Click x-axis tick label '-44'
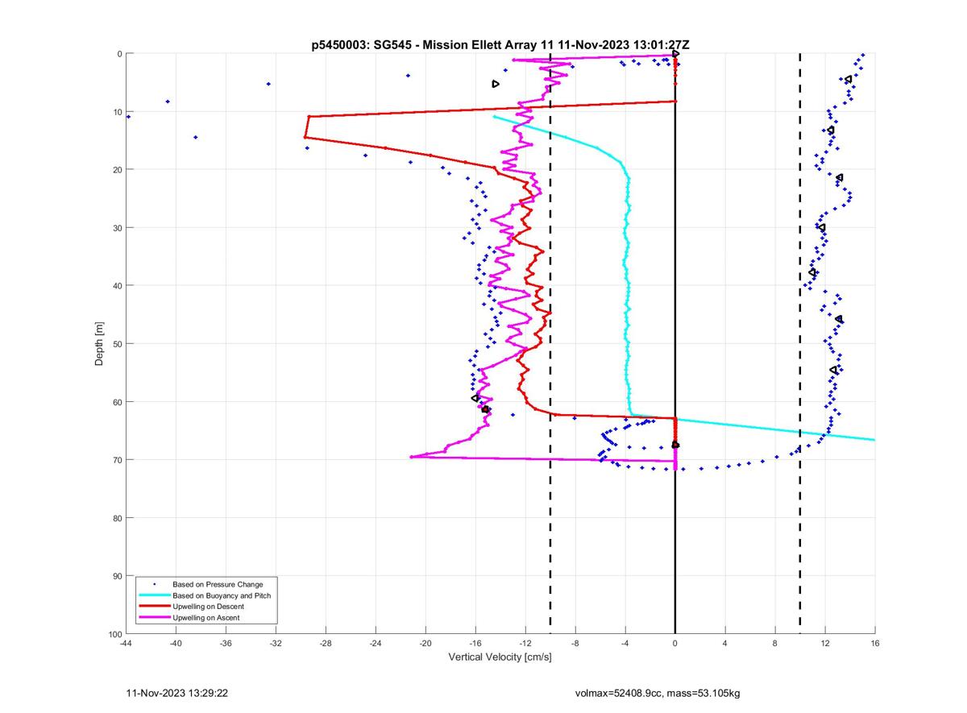Screen dimensions: 967x713 pos(126,643)
